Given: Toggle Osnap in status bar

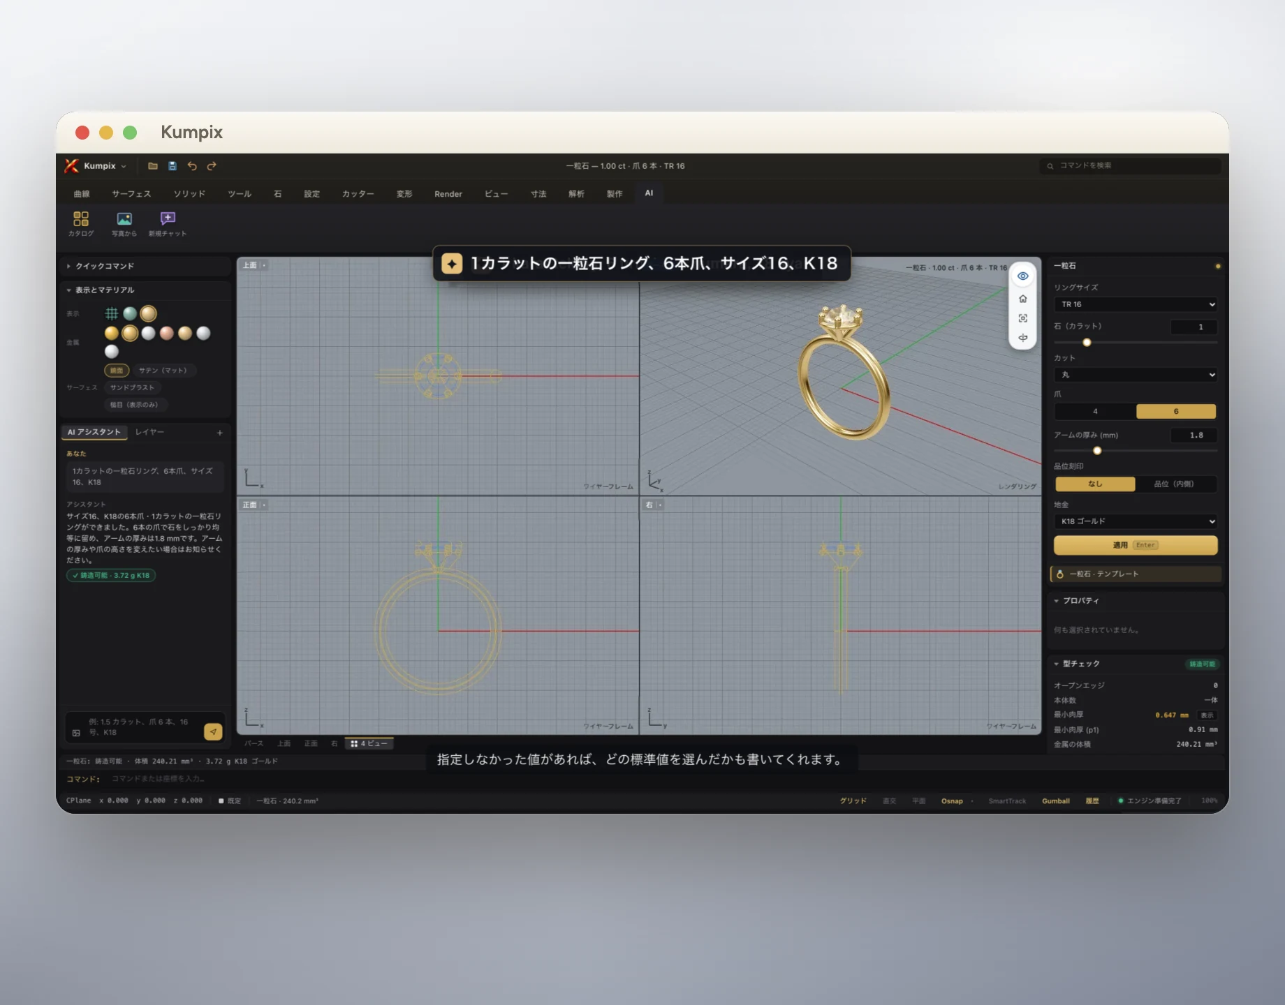Looking at the screenshot, I should point(952,801).
